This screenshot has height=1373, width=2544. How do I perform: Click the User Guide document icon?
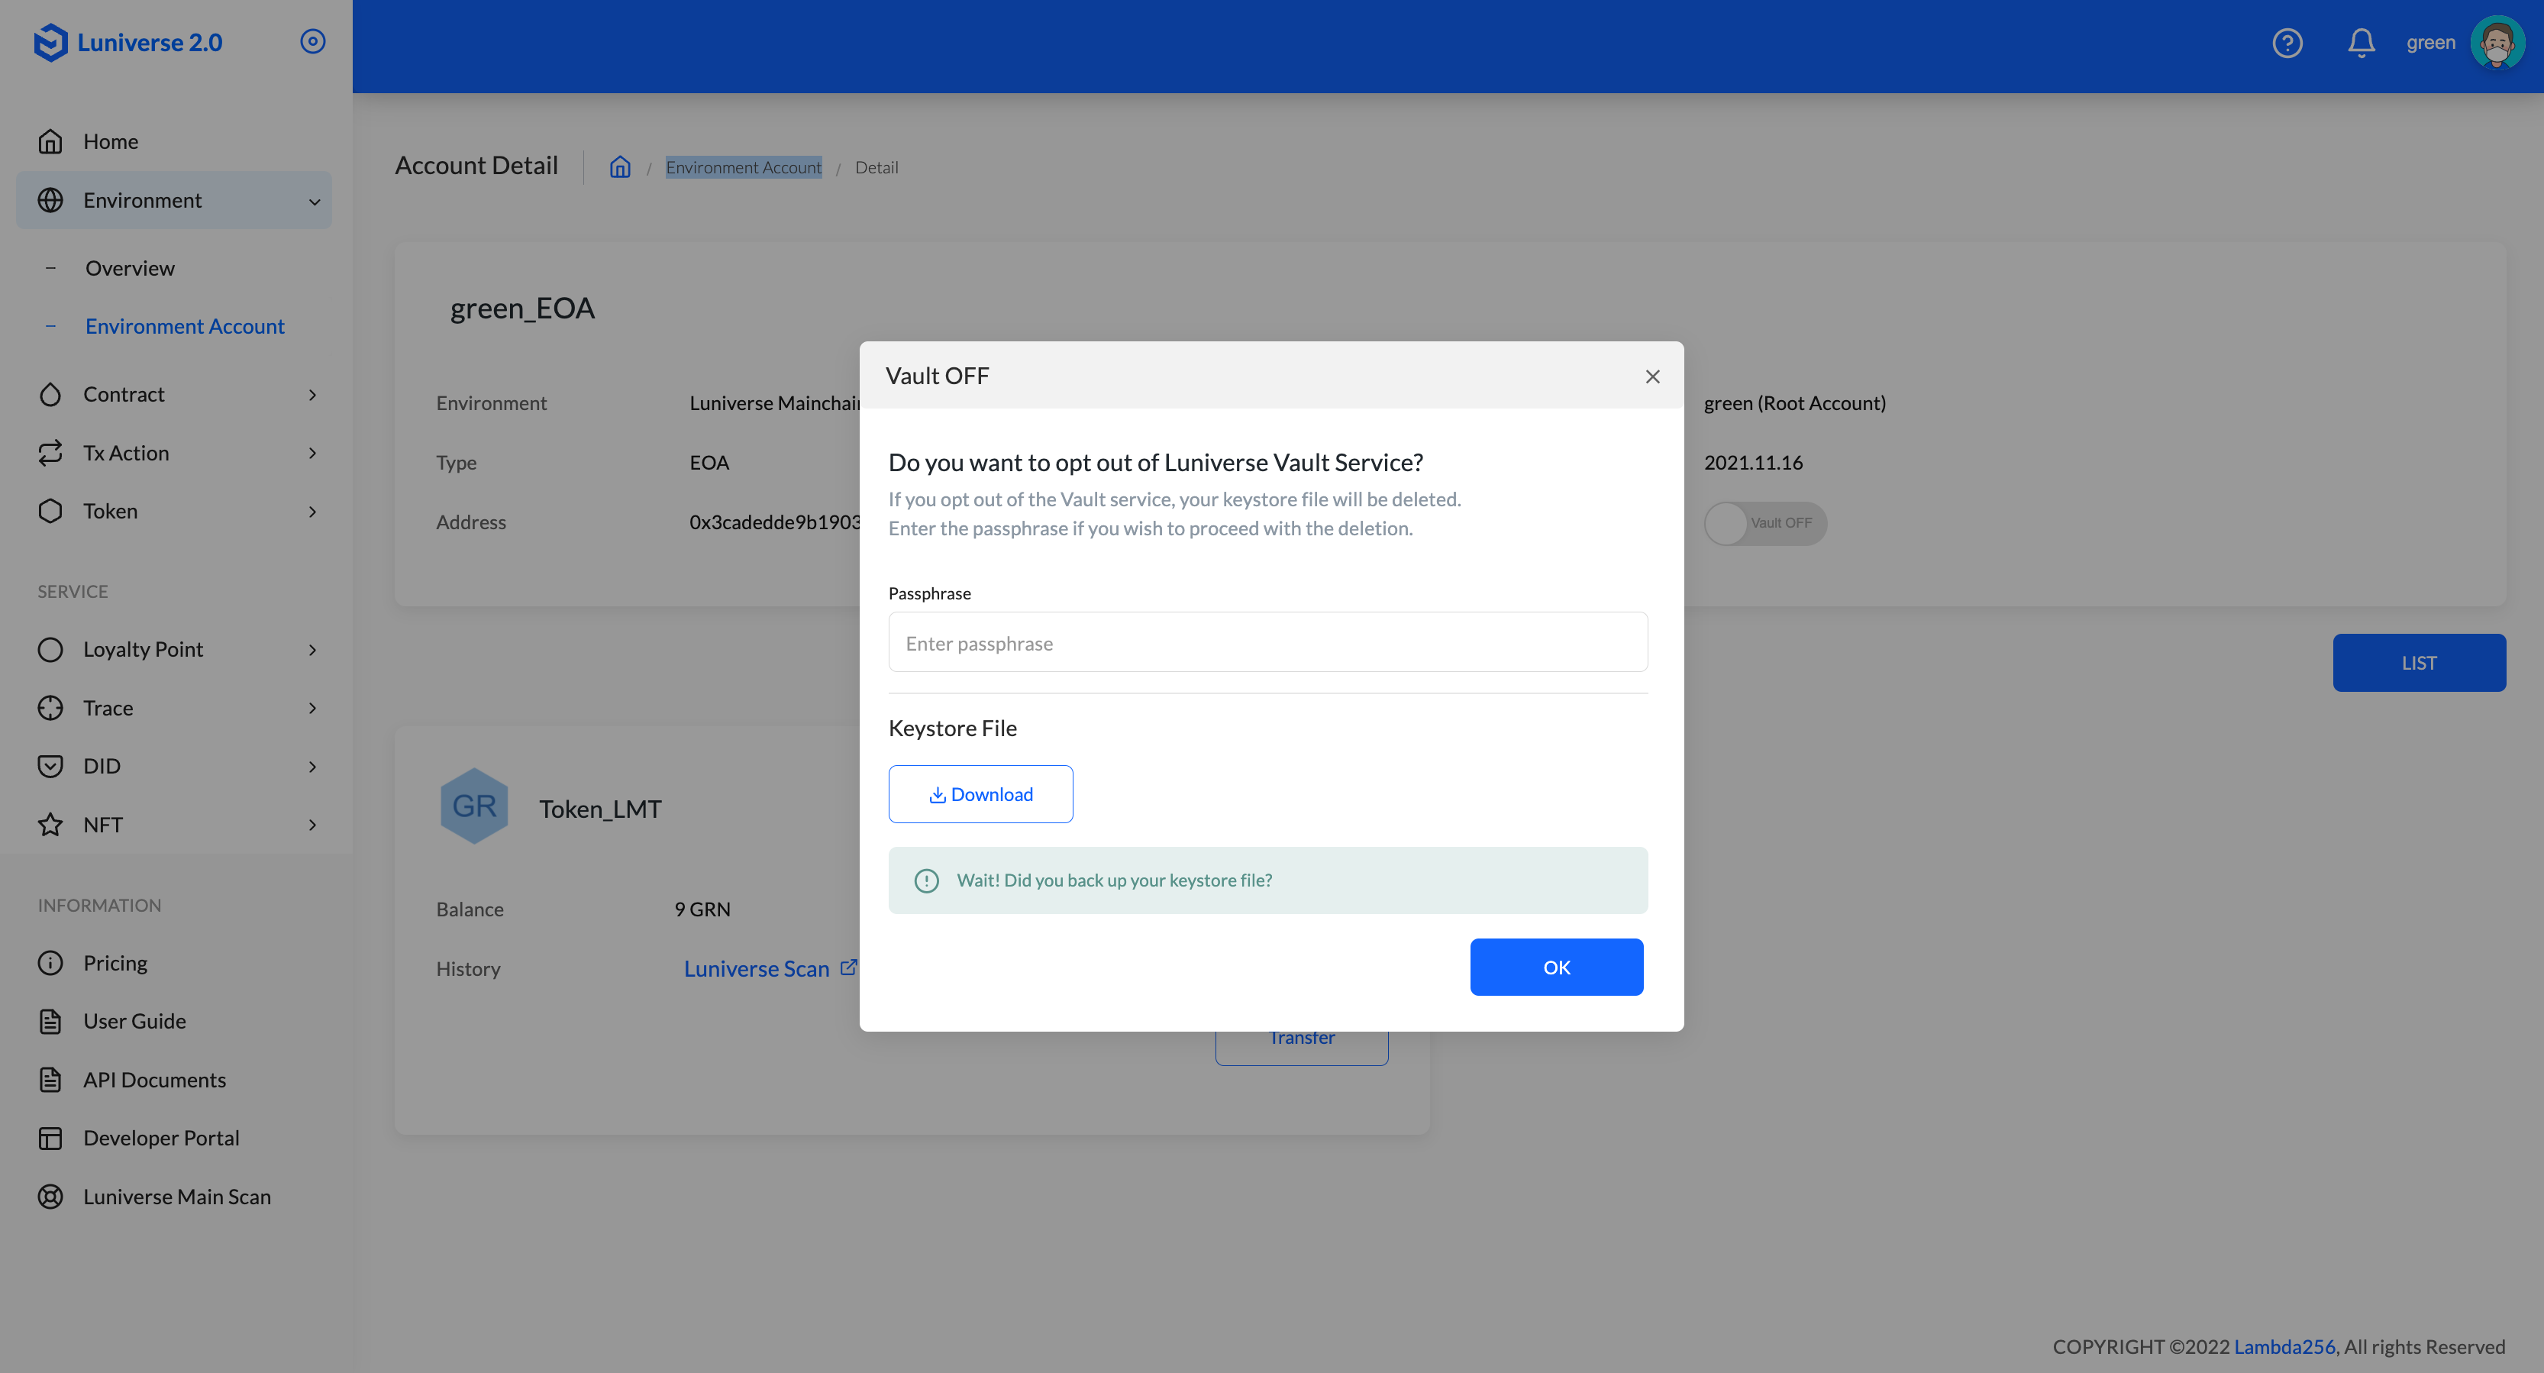coord(50,1020)
